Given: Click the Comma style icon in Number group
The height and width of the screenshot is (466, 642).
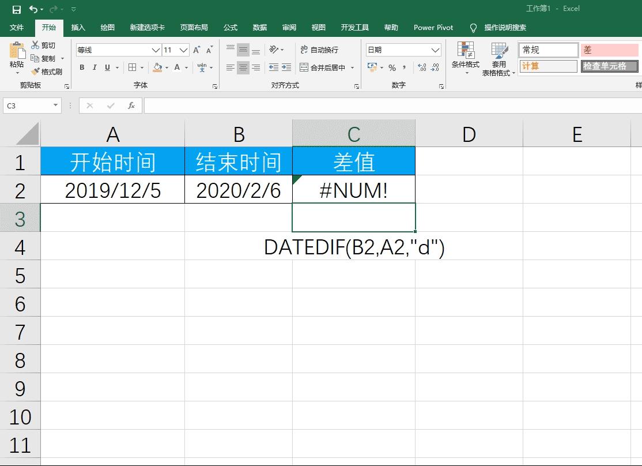Looking at the screenshot, I should (x=405, y=67).
